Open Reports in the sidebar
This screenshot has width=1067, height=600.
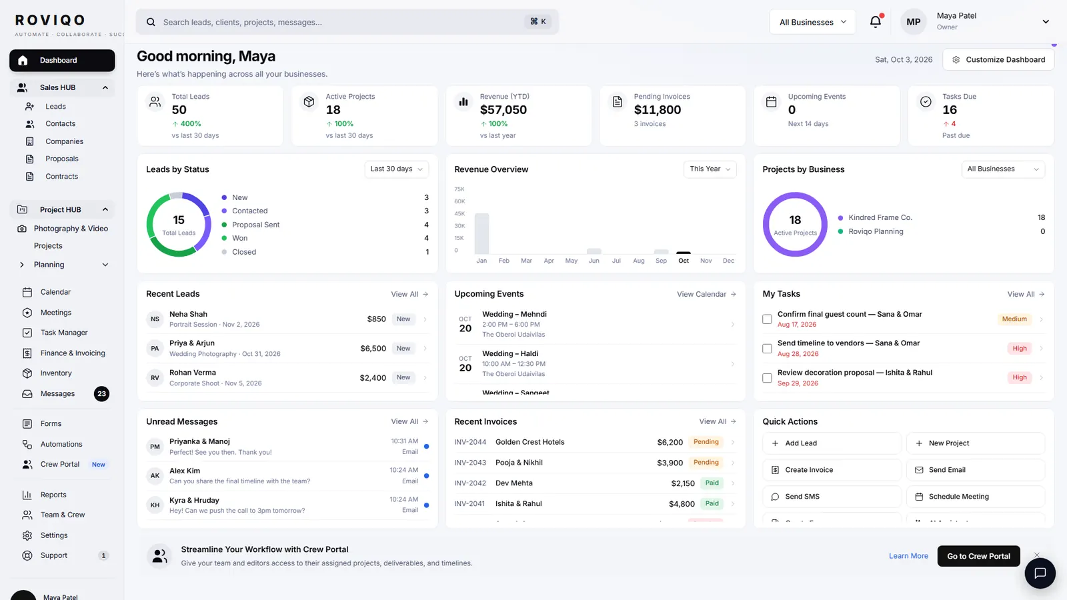click(53, 495)
